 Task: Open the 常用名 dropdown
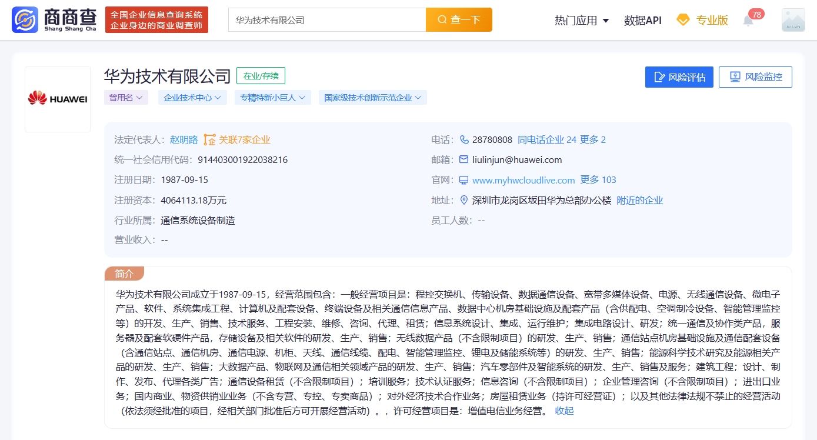point(126,98)
